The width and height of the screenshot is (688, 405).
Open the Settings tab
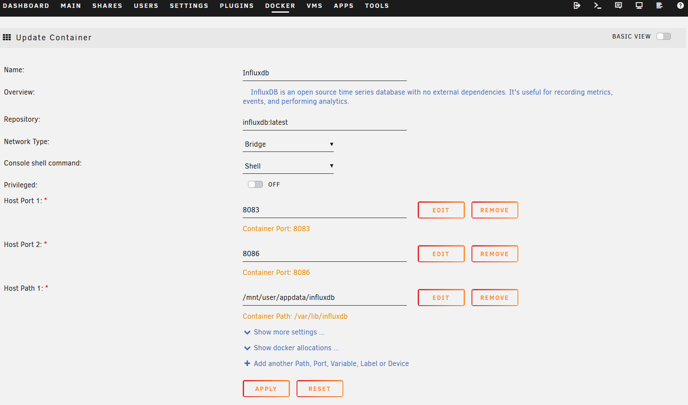click(x=189, y=6)
